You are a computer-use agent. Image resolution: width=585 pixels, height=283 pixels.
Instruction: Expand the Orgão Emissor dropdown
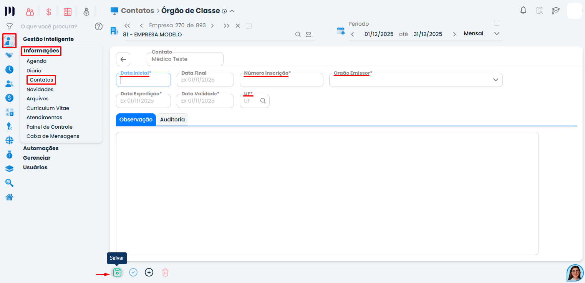(x=496, y=80)
